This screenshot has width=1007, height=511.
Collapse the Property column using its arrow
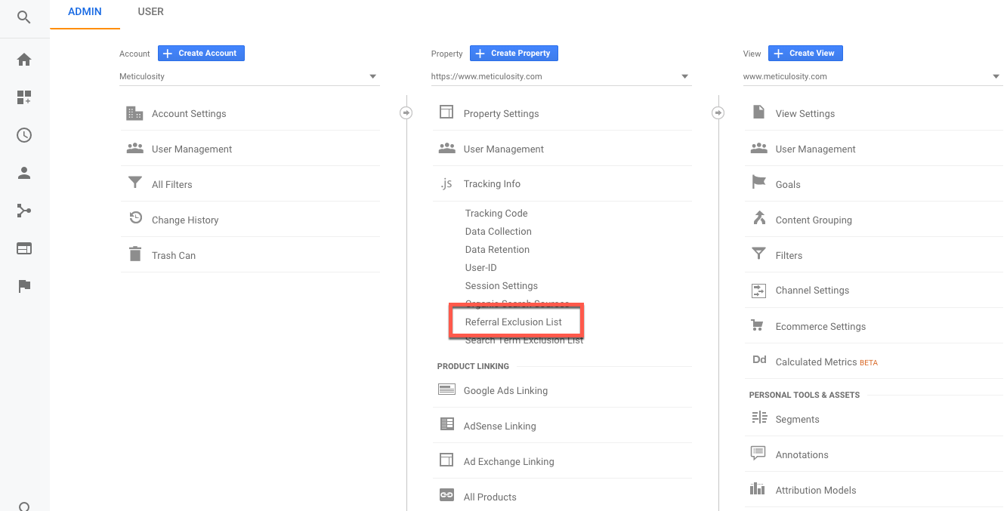pyautogui.click(x=718, y=112)
